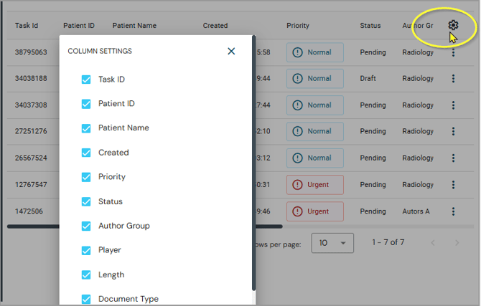
Task: Click Radiology group for task 38795063
Action: [418, 52]
